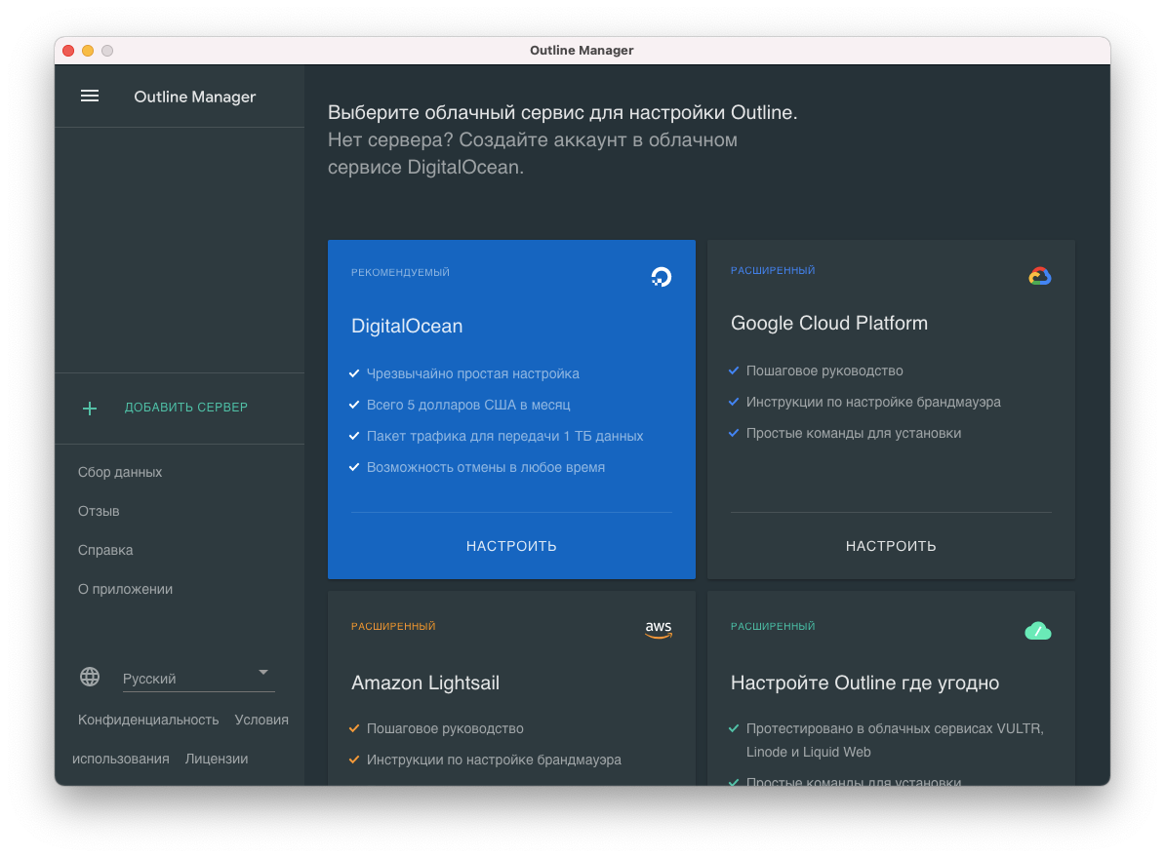Open О приложении menu item
1165x858 pixels.
pos(126,589)
